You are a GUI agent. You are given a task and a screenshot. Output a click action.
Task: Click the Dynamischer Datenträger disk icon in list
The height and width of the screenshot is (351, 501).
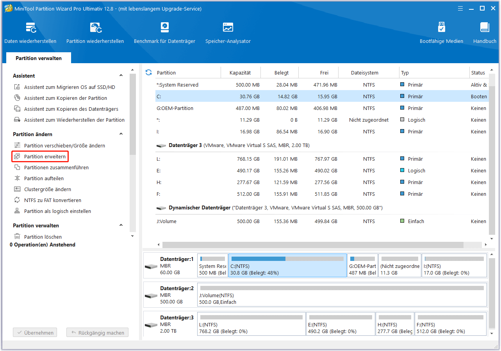pos(161,208)
